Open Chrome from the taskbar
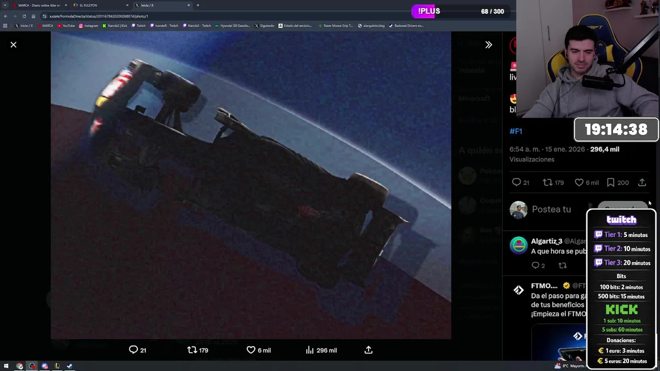The width and height of the screenshot is (660, 371). click(x=20, y=366)
